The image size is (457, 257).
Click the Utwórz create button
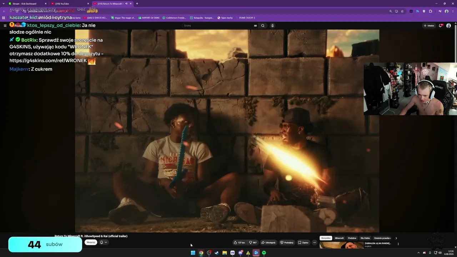pos(429,26)
